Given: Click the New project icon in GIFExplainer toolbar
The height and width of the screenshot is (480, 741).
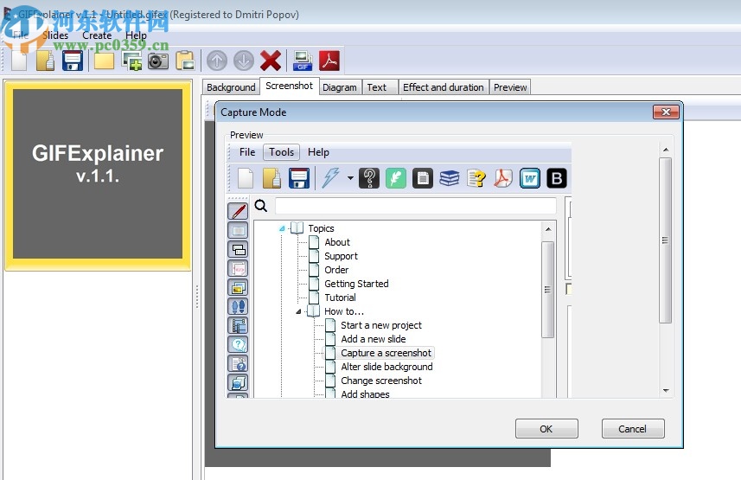Looking at the screenshot, I should tap(19, 61).
